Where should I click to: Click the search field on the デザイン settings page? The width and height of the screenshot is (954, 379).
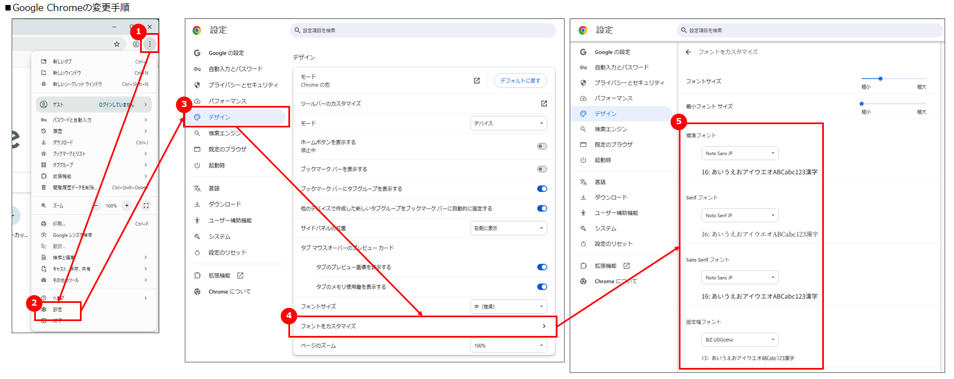click(422, 30)
